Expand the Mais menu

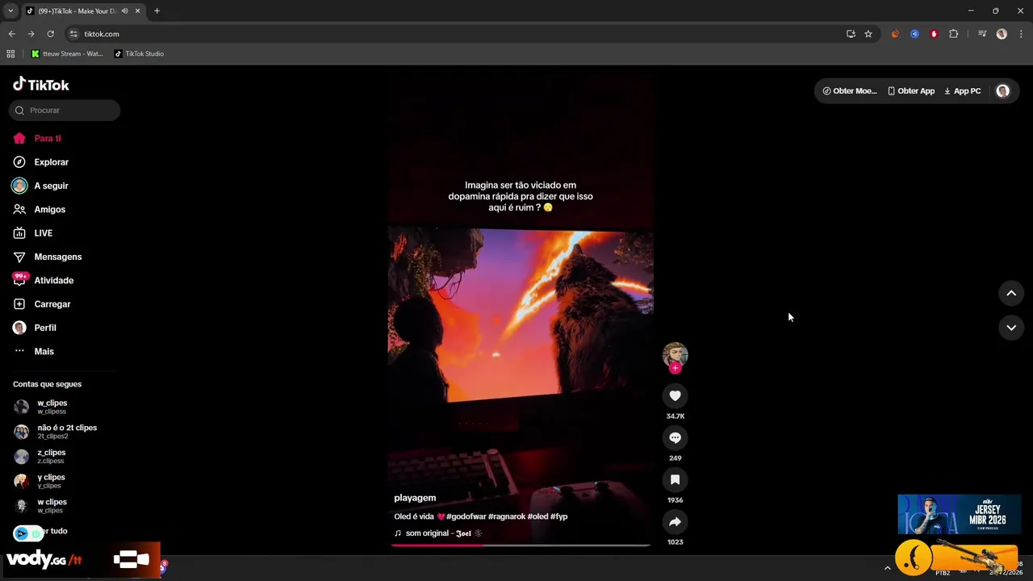[x=33, y=351]
